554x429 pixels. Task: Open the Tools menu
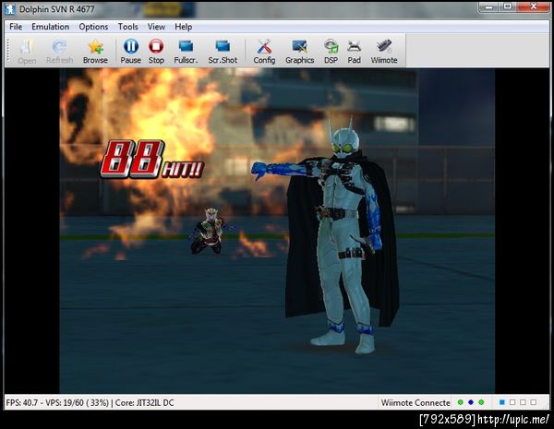(x=128, y=27)
